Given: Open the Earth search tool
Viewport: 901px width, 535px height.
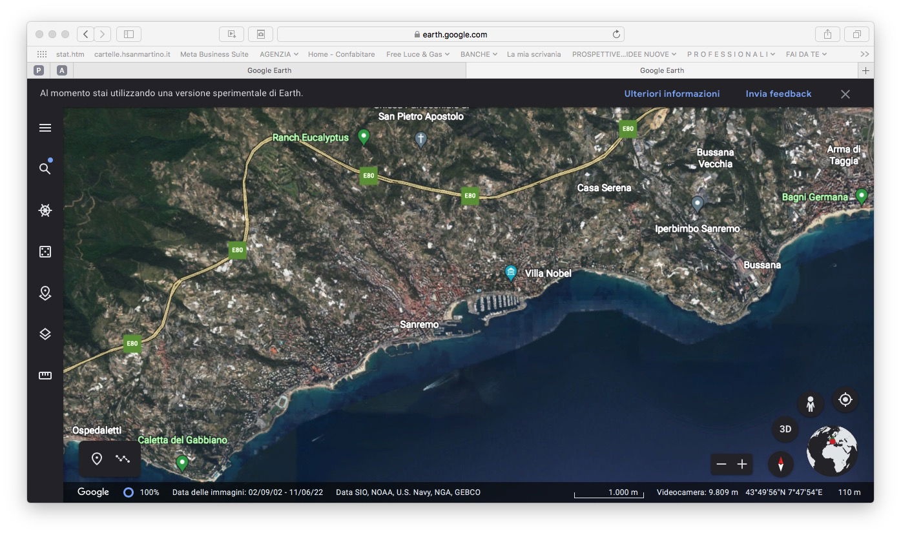Looking at the screenshot, I should coord(45,168).
